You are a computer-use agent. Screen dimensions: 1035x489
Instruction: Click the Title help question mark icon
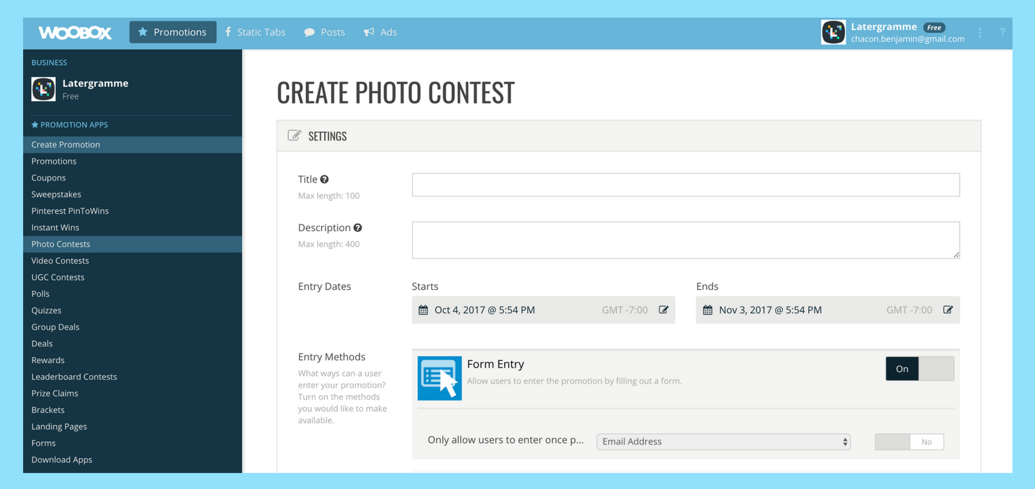(324, 179)
